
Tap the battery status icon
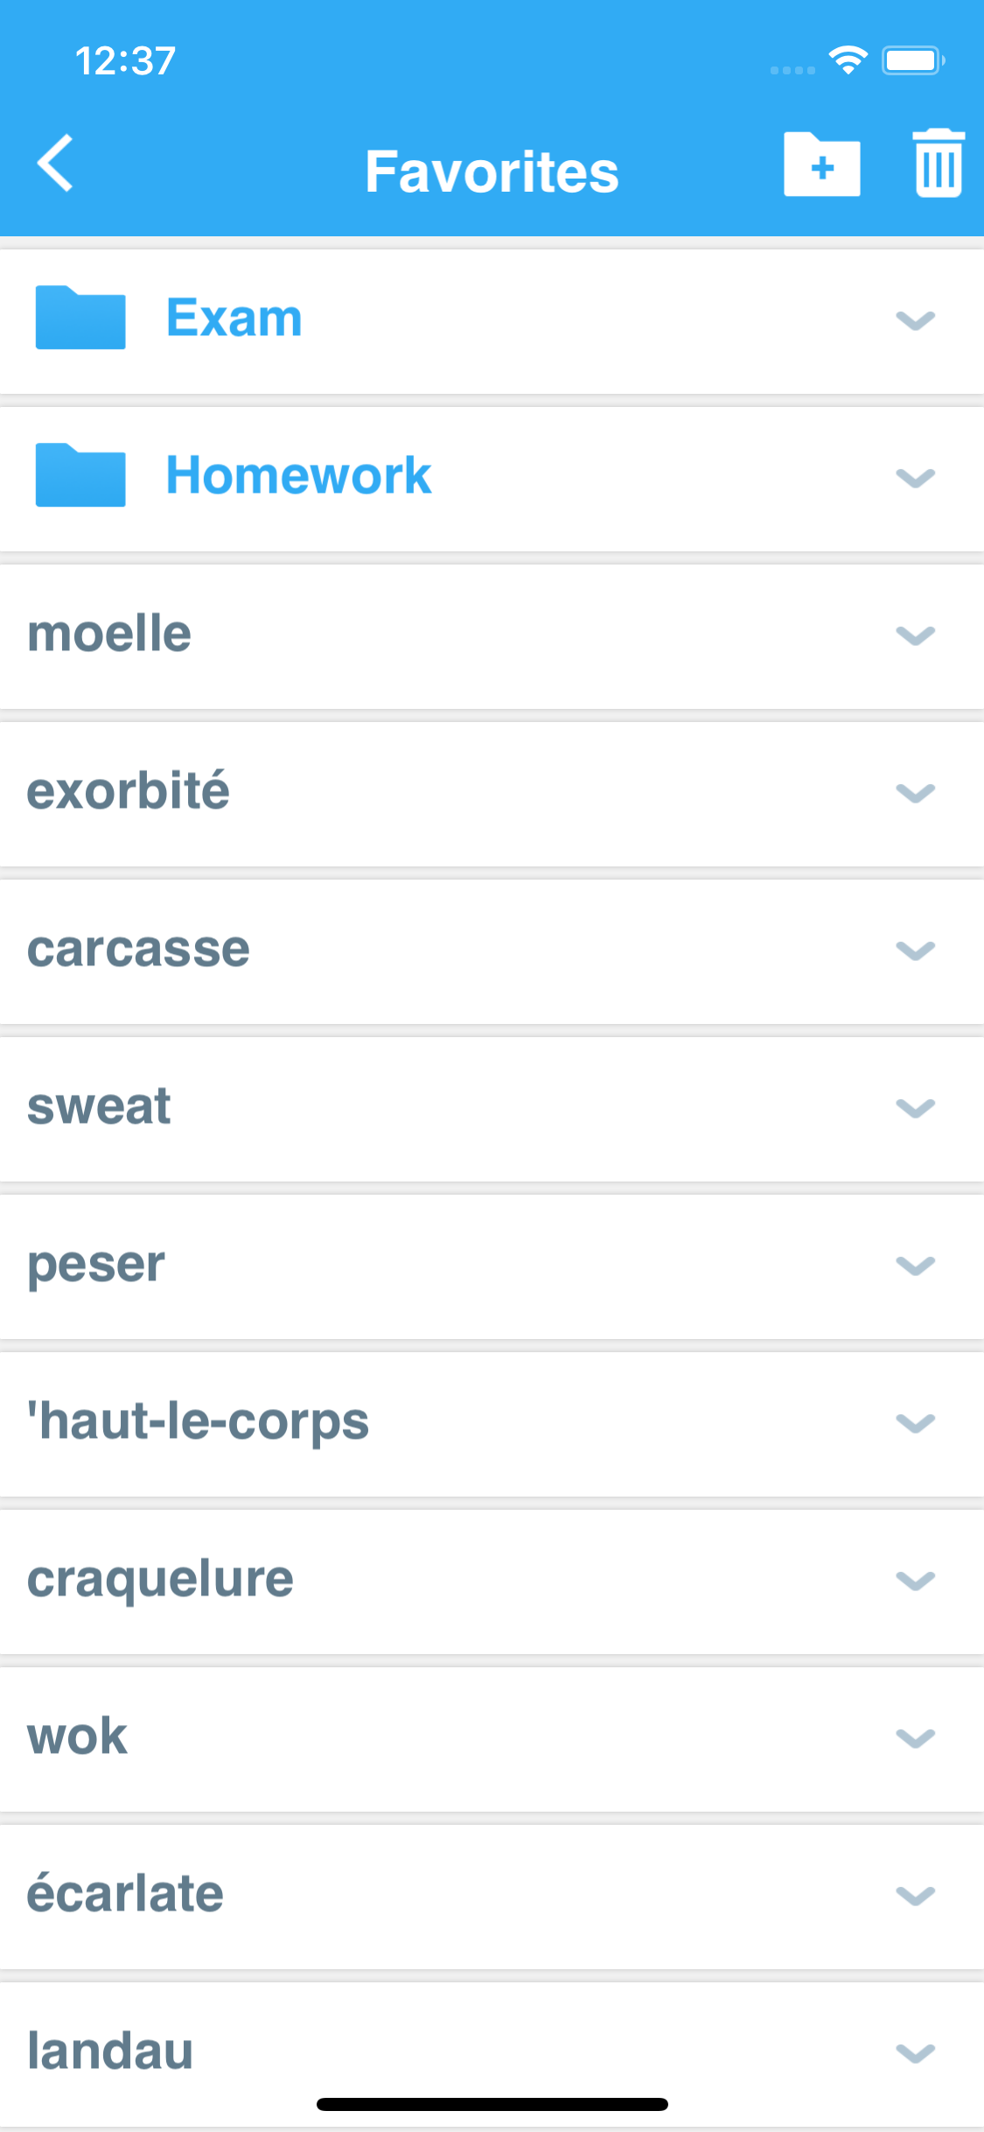912,60
